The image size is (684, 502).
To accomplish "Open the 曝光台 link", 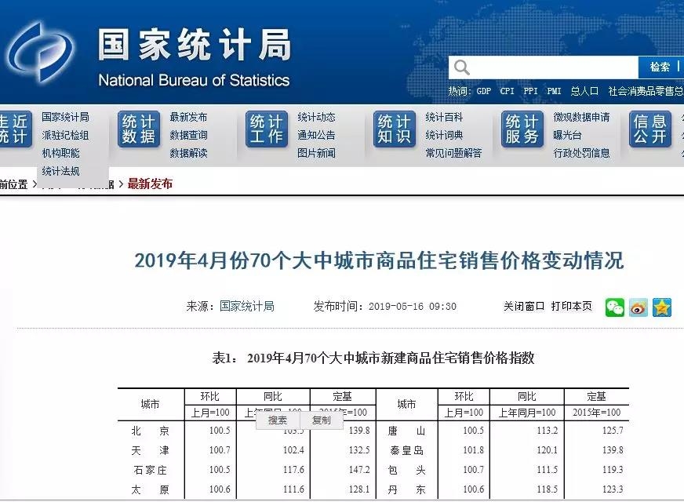I will click(x=567, y=135).
